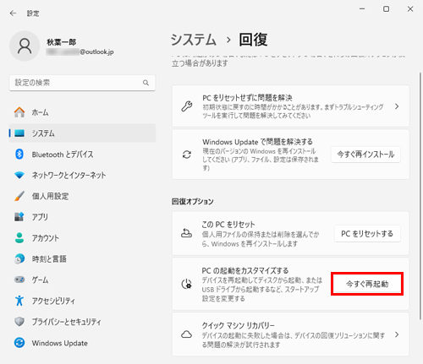Click the アカウント person icon
Image resolution: width=423 pixels, height=364 pixels.
19,238
